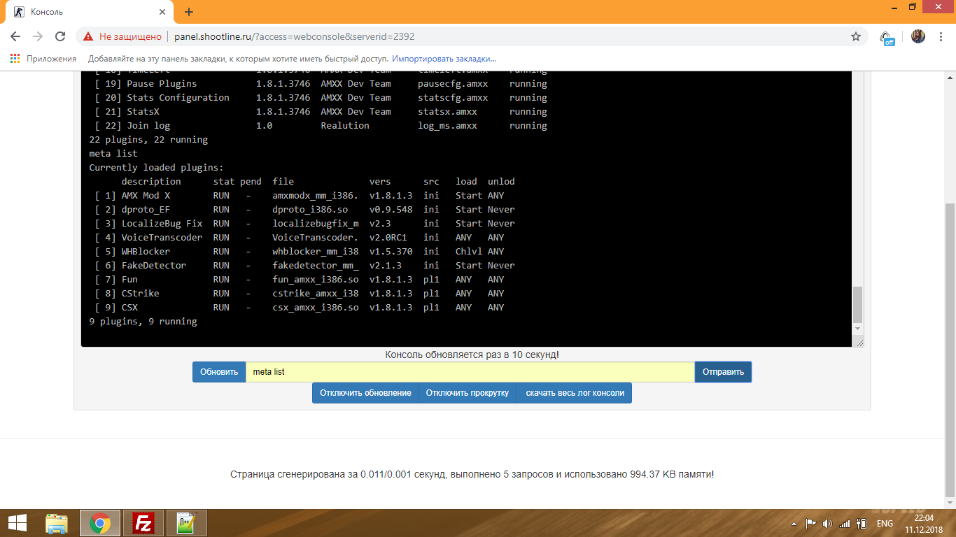Bookmark this page with the star icon
Viewport: 956px width, 537px height.
[x=856, y=36]
